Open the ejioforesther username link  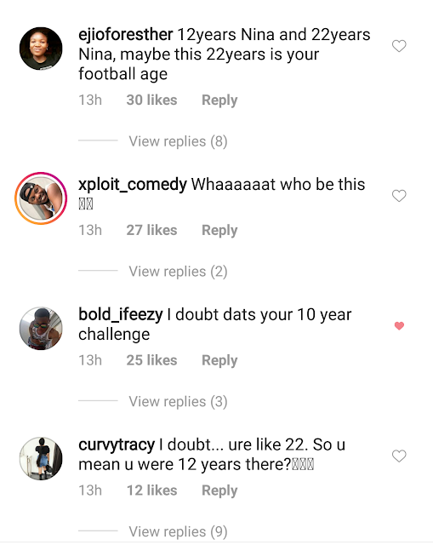tap(126, 35)
